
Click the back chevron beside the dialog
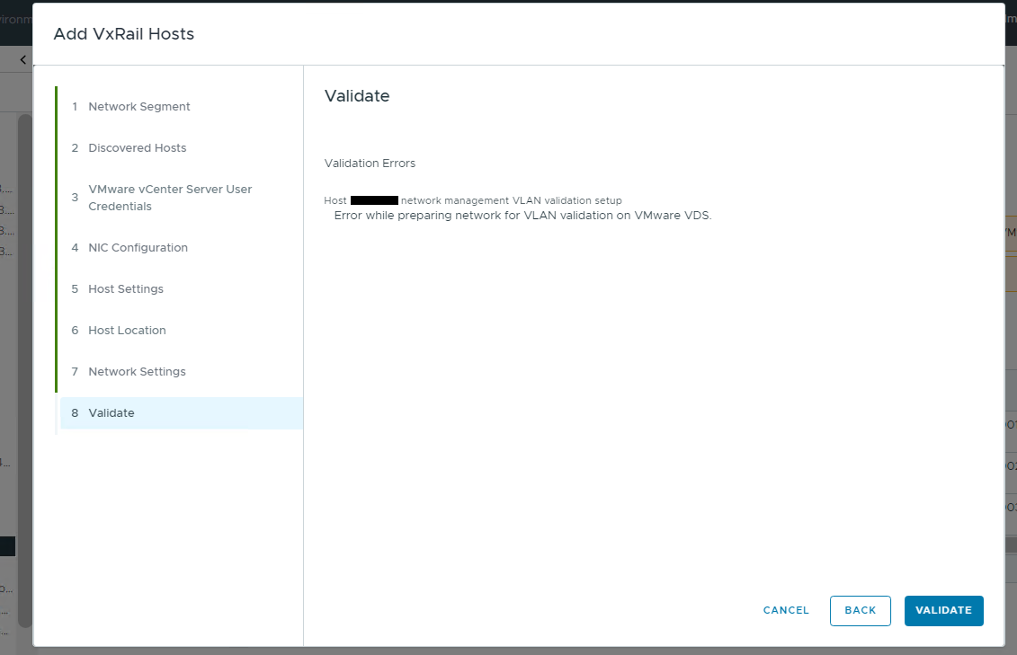point(22,58)
